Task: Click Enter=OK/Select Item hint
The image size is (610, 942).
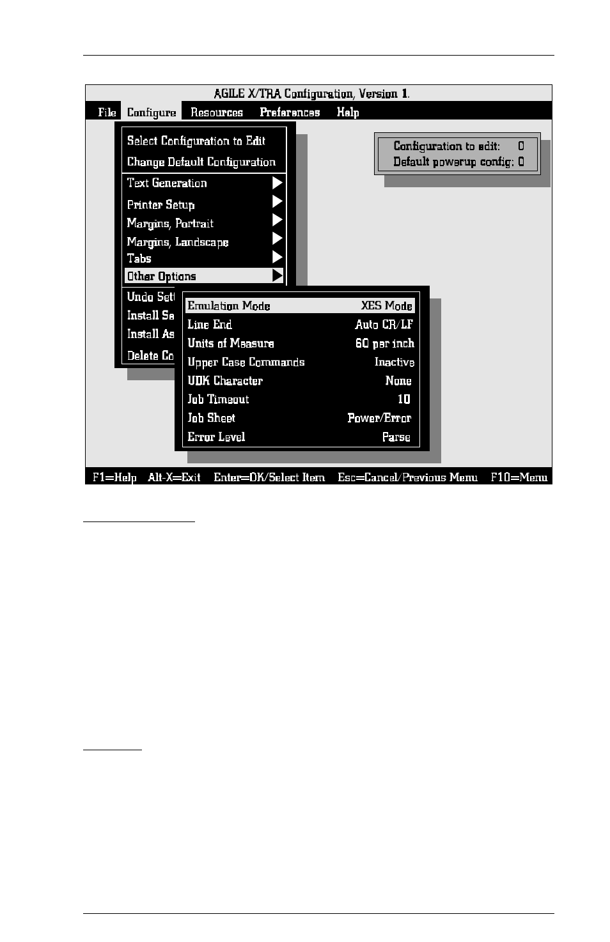Action: point(269,477)
